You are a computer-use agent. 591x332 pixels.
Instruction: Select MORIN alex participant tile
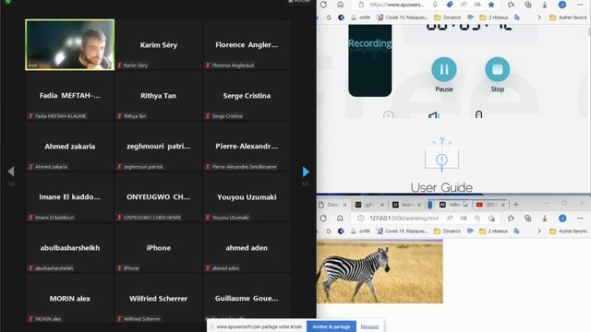pos(70,299)
